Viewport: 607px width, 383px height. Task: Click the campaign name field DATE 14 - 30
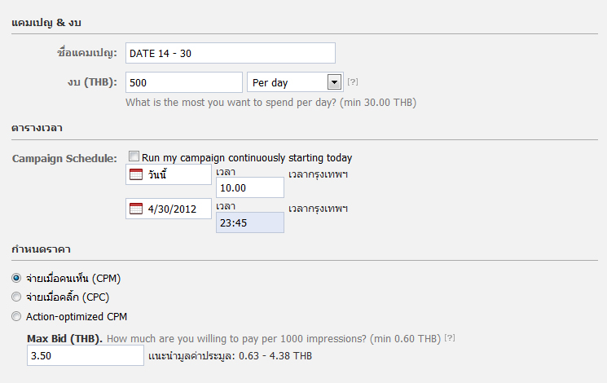click(x=231, y=53)
